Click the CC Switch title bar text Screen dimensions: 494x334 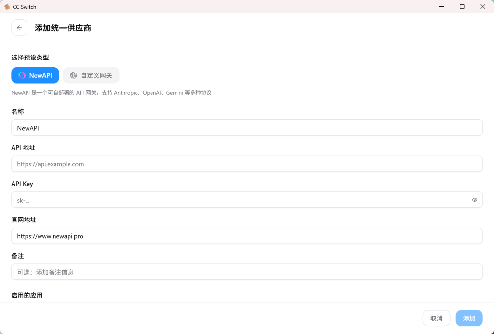[x=25, y=7]
